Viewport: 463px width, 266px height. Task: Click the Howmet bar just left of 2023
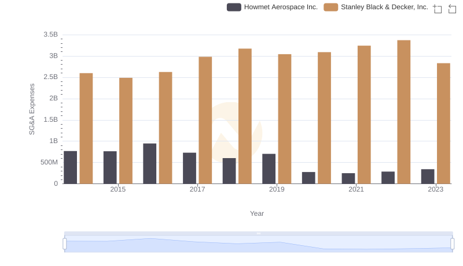(428, 176)
